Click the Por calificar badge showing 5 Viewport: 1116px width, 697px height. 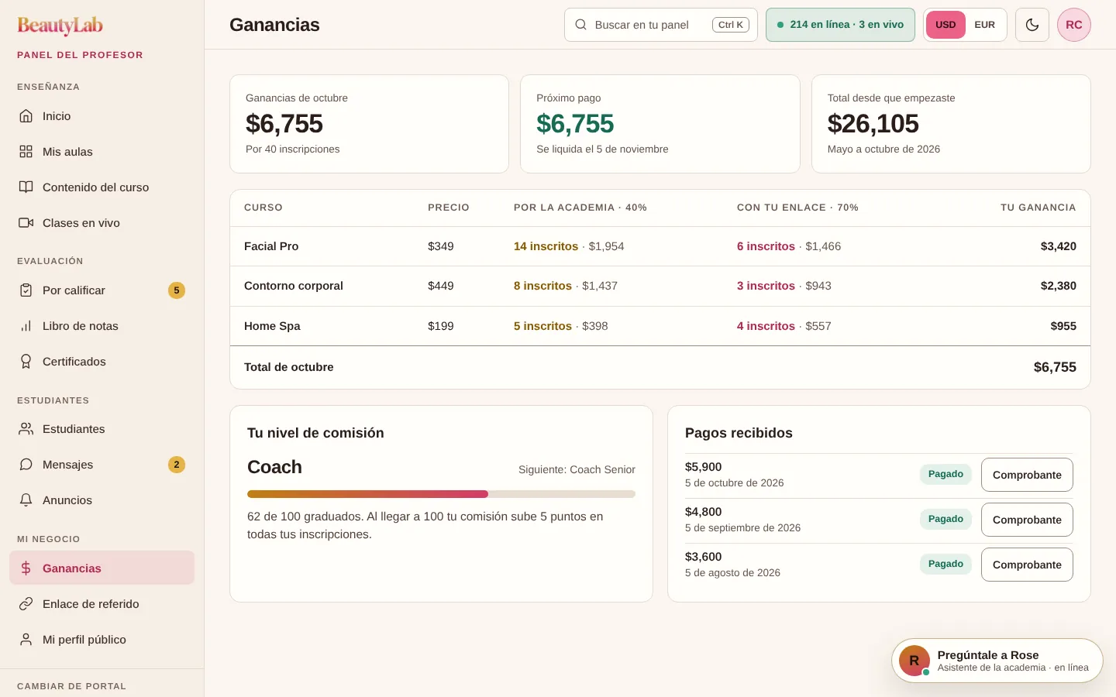(177, 290)
